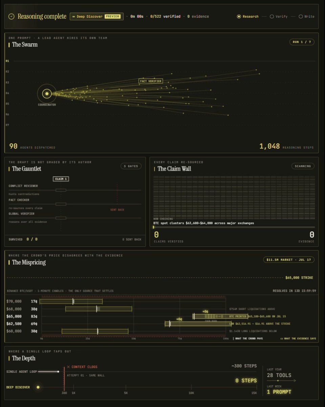Click the 28 Tools last-year stat

pos(279,375)
